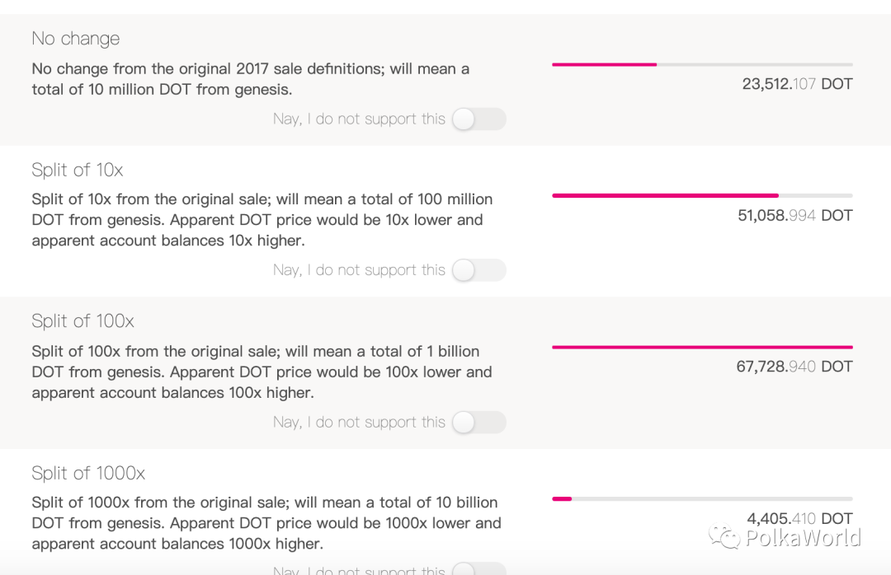Click the Split of 10x progress bar
The width and height of the screenshot is (891, 575).
pyautogui.click(x=702, y=195)
